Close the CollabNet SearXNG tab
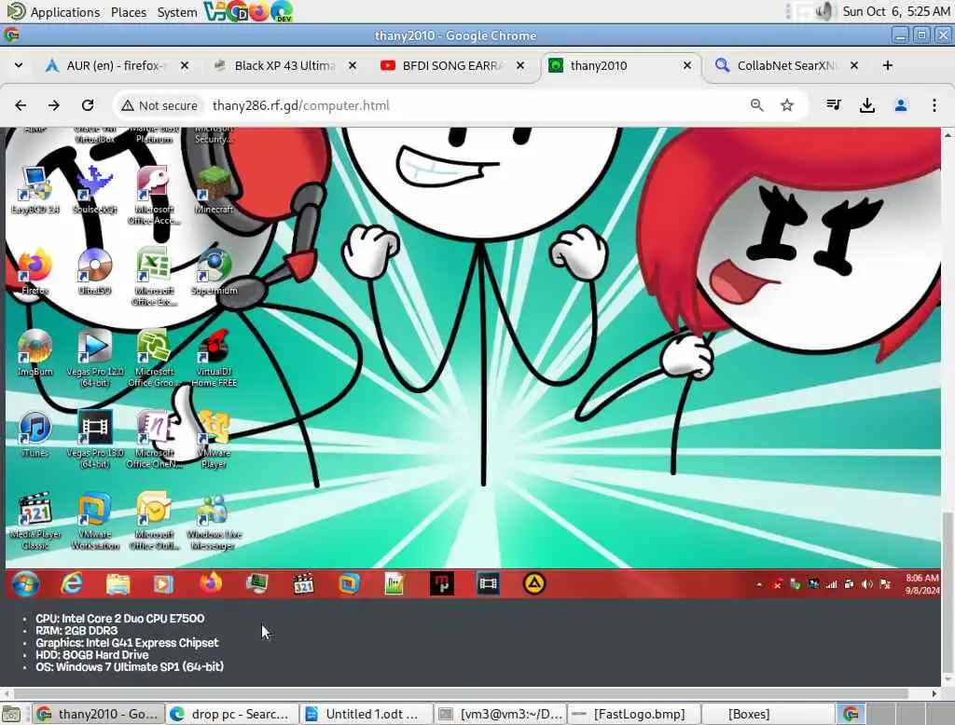955x725 pixels. click(x=854, y=65)
